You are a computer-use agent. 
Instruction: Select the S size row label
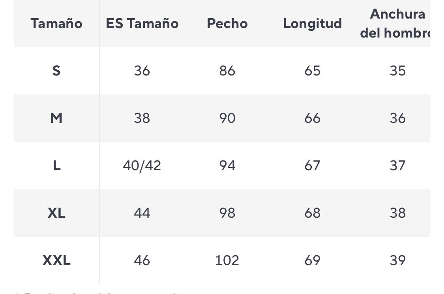click(x=56, y=71)
